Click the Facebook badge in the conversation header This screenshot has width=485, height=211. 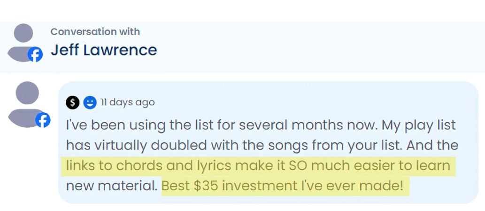pyautogui.click(x=35, y=55)
